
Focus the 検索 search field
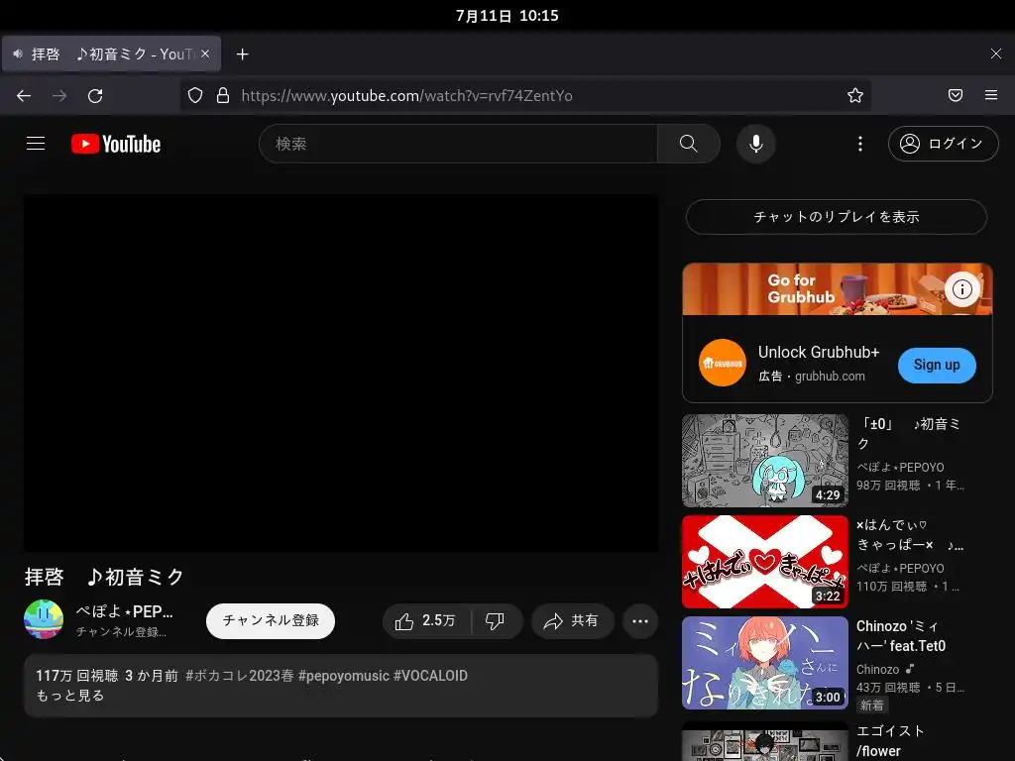coord(458,144)
